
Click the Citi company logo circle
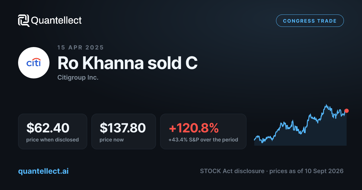[34, 63]
